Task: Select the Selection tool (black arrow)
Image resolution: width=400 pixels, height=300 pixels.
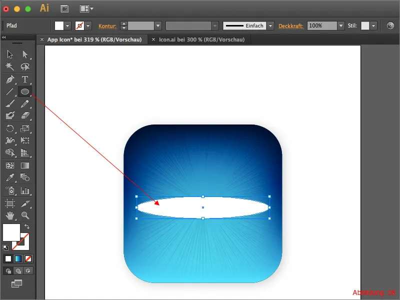Action: pos(10,54)
